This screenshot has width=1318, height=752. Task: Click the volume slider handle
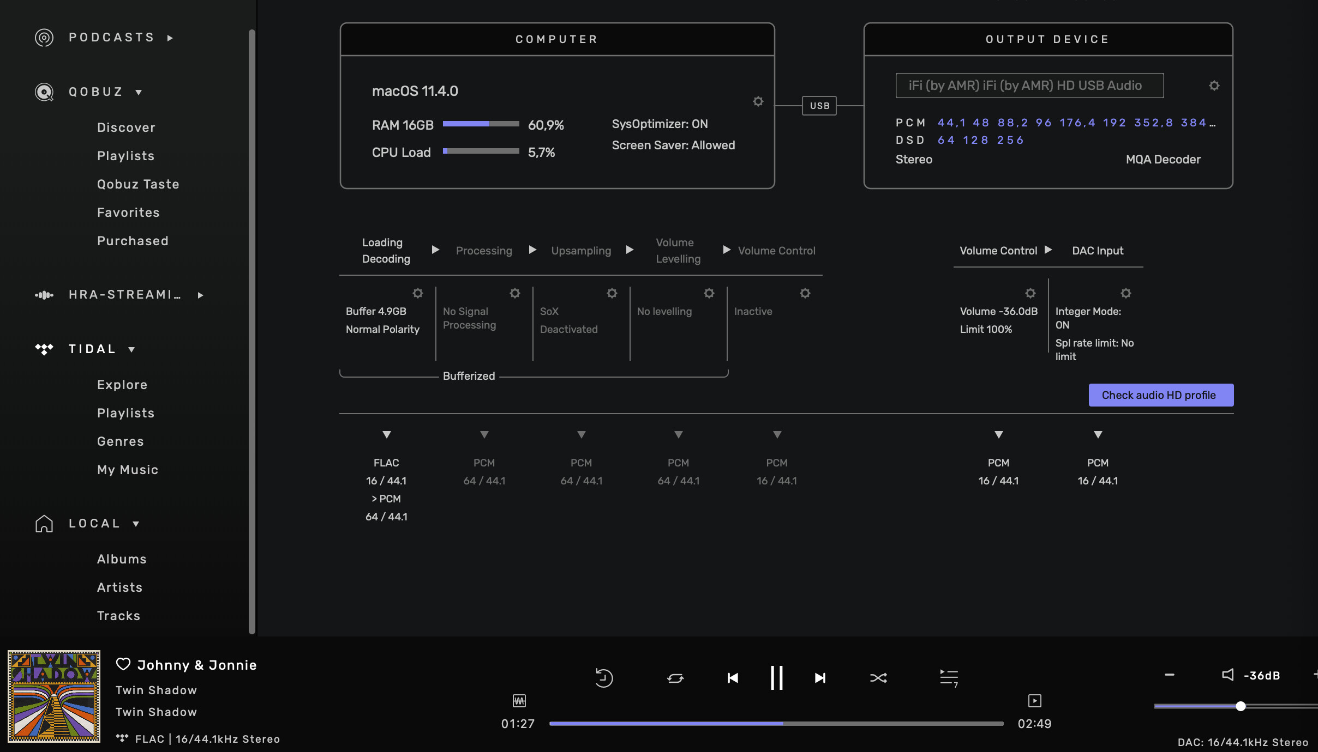(x=1241, y=706)
